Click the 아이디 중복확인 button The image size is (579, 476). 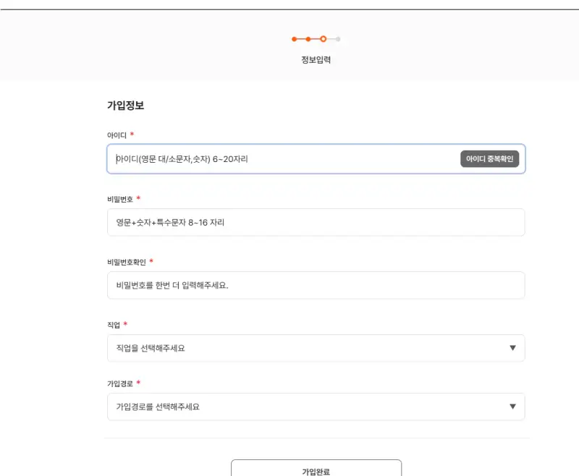coord(490,159)
